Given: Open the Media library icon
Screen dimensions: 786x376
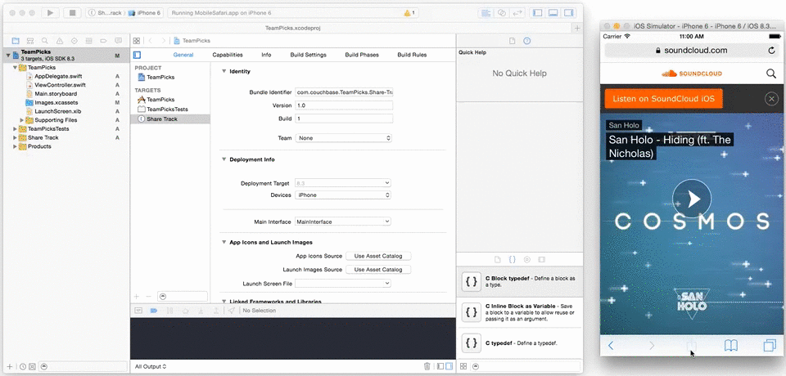Looking at the screenshot, I should [x=541, y=259].
